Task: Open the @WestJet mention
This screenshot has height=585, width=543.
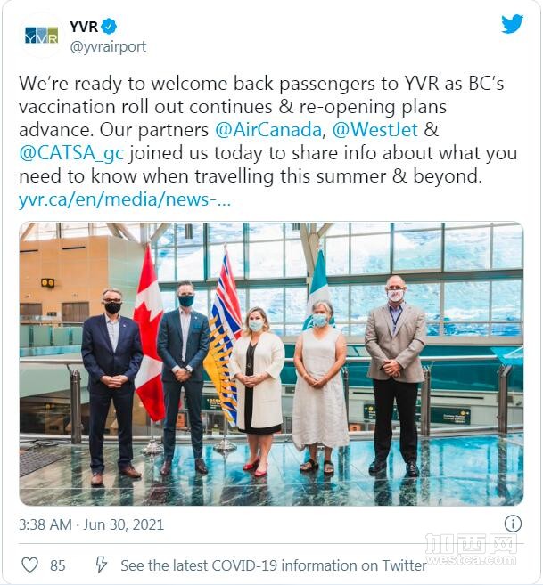Action: coord(374,130)
